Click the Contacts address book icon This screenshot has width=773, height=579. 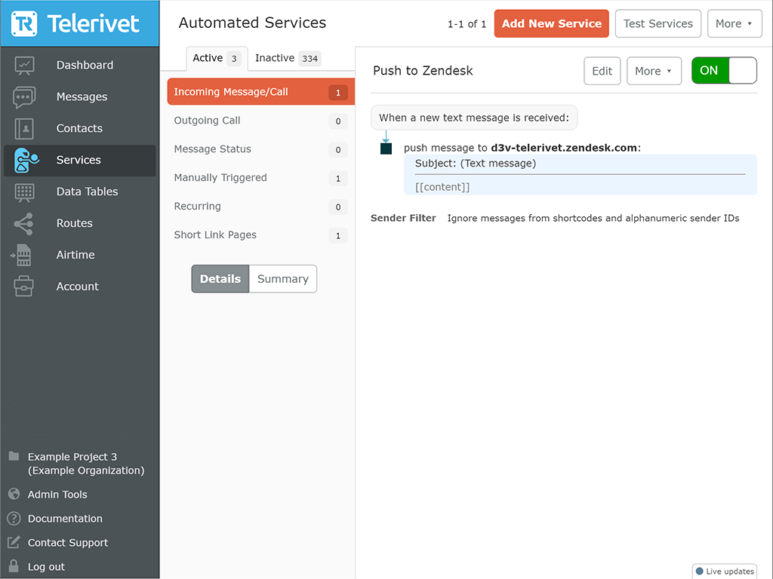(x=24, y=129)
